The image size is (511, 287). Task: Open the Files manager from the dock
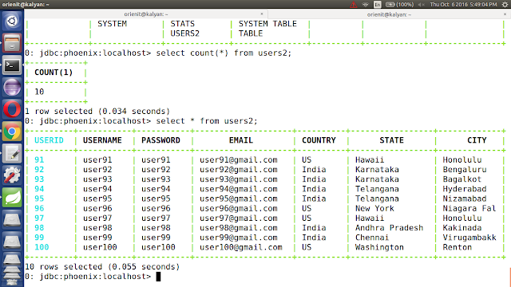[x=12, y=43]
